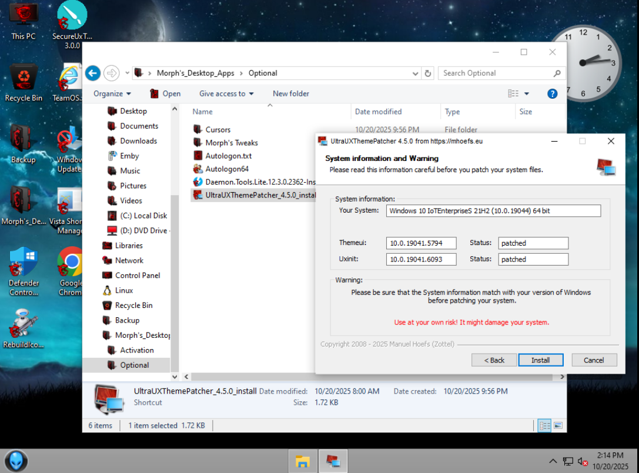This screenshot has height=473, width=639.
Task: Switch to large icons view toggle
Action: (558, 425)
